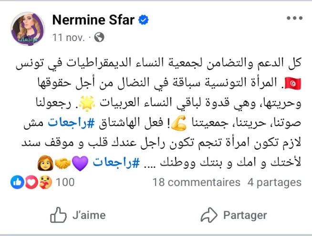Show who reacted via the 100 count
Screen dimensions: 312x236
65,182
